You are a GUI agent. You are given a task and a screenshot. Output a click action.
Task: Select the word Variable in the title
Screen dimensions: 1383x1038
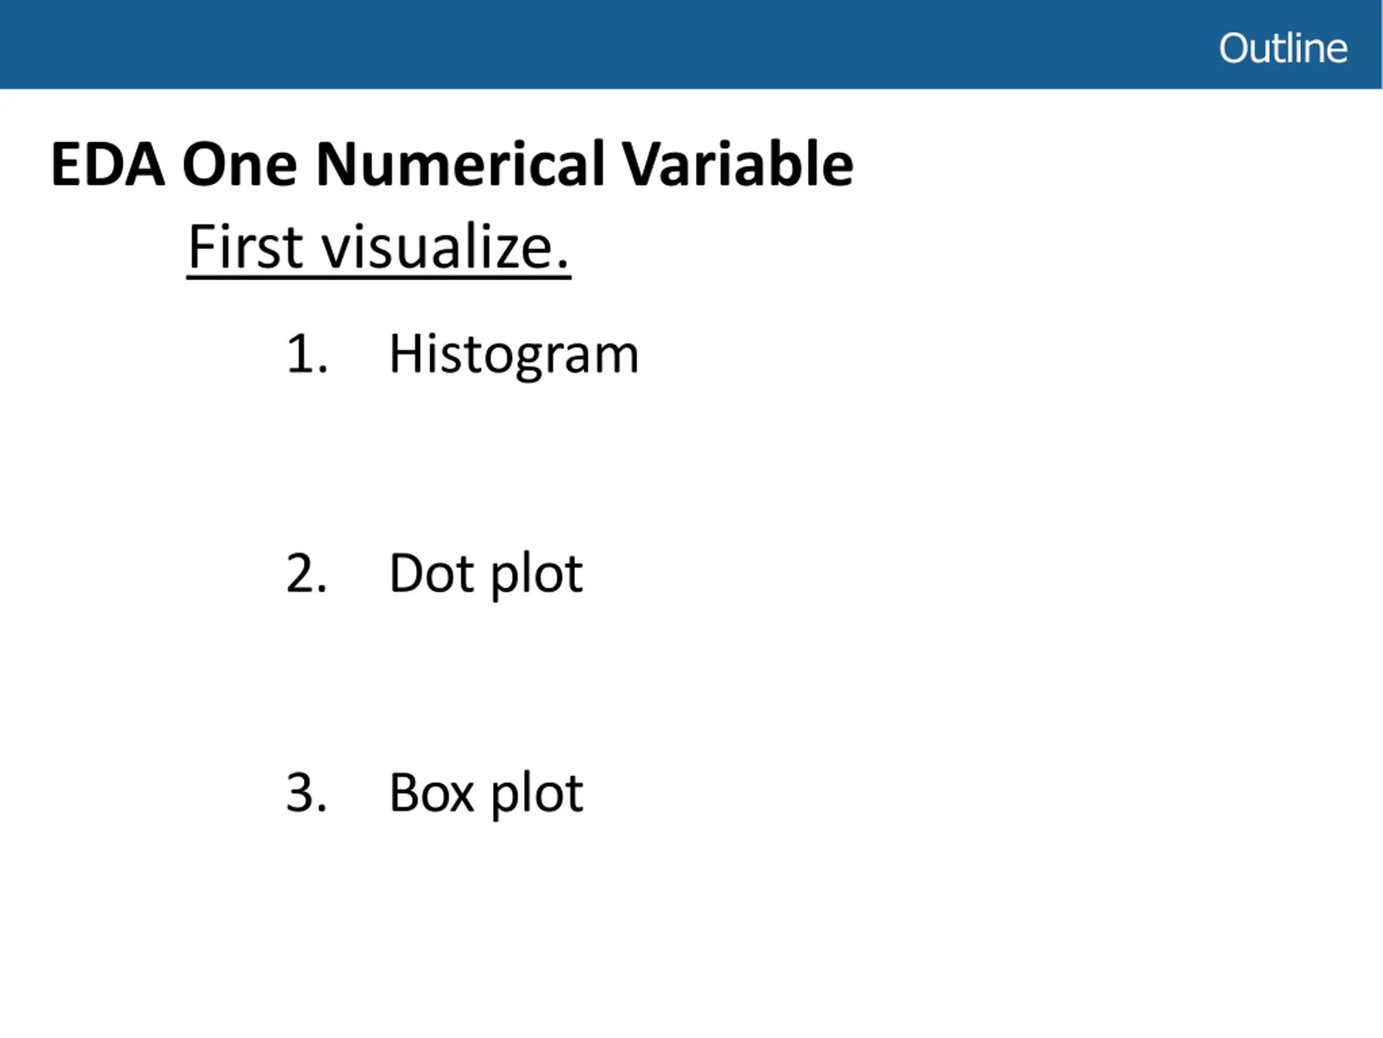(x=738, y=164)
